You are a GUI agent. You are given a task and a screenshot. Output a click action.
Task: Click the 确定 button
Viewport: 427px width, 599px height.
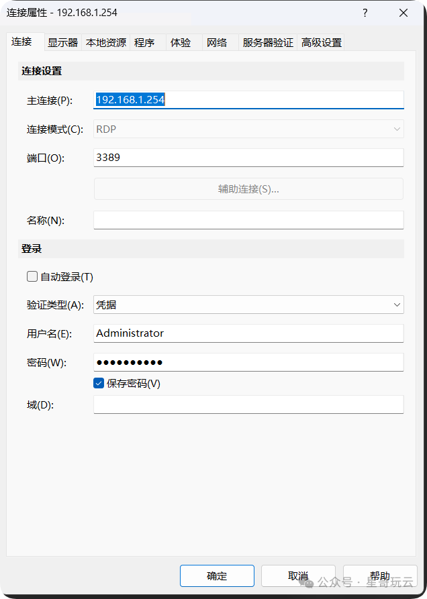pyautogui.click(x=217, y=576)
